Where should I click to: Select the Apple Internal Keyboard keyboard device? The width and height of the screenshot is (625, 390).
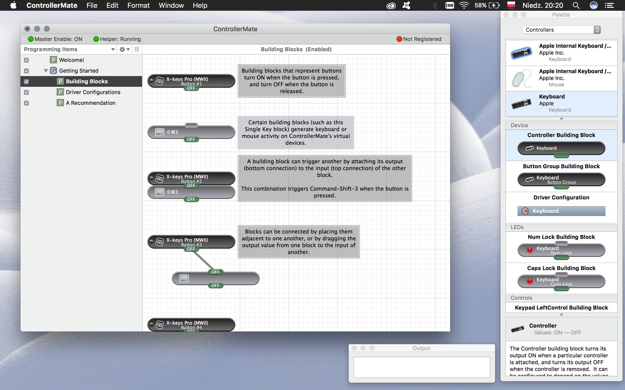561,53
